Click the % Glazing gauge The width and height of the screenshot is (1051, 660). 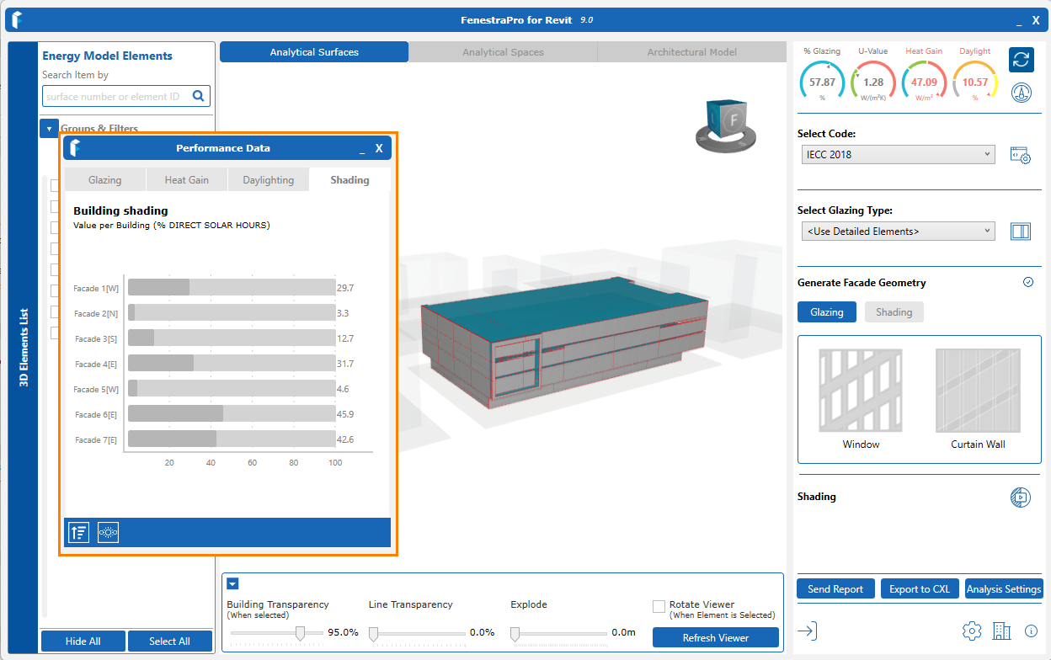click(x=822, y=82)
